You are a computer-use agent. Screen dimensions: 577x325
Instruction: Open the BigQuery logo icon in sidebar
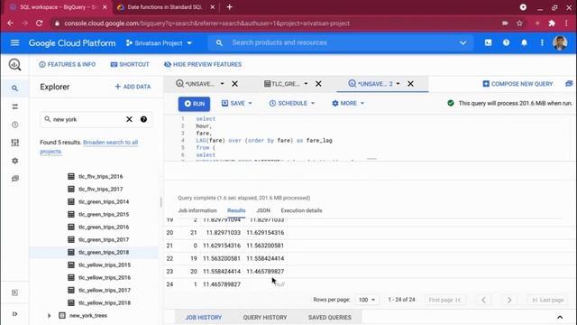[x=14, y=64]
